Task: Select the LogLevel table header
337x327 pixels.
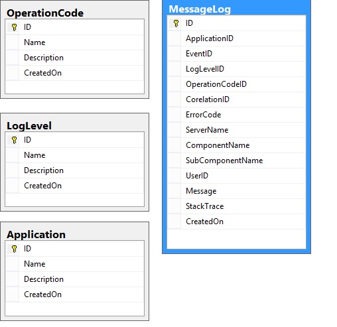Action: [74, 125]
